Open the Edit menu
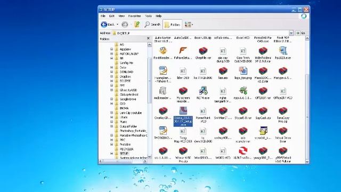This screenshot has width=341, height=192. tap(112, 16)
